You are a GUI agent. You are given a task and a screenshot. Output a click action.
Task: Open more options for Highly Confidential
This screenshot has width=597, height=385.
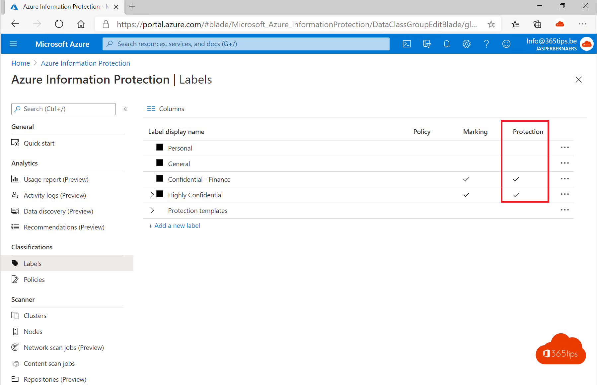pos(565,194)
